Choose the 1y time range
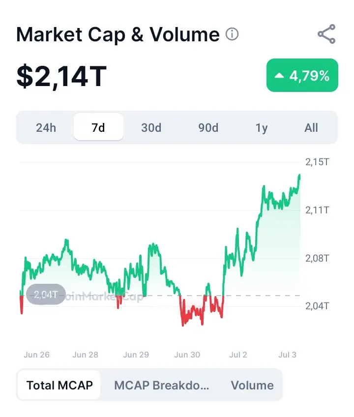 point(262,128)
